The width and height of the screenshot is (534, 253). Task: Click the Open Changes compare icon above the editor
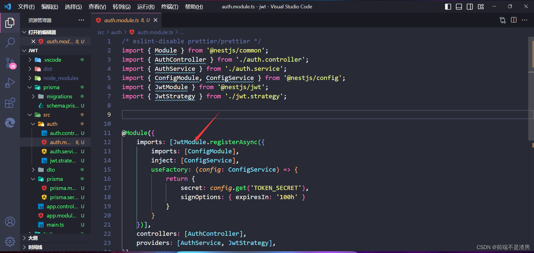point(502,20)
